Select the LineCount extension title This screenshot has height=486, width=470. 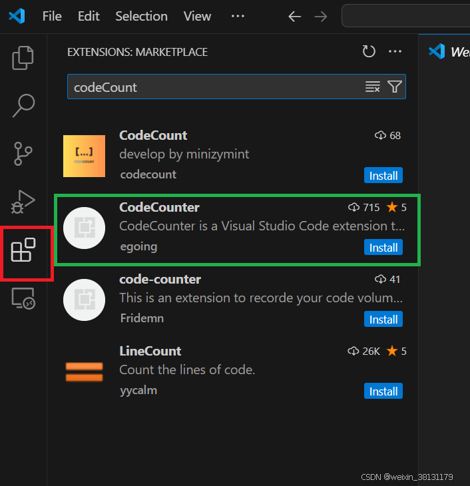[150, 351]
